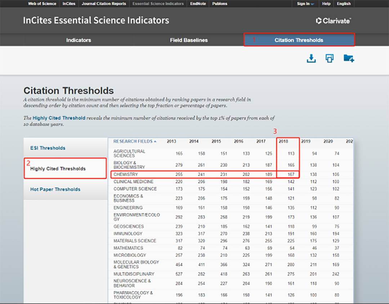389x304 pixels.
Task: Select the ECONOMICS & BUSINESS row label
Action: pos(128,198)
